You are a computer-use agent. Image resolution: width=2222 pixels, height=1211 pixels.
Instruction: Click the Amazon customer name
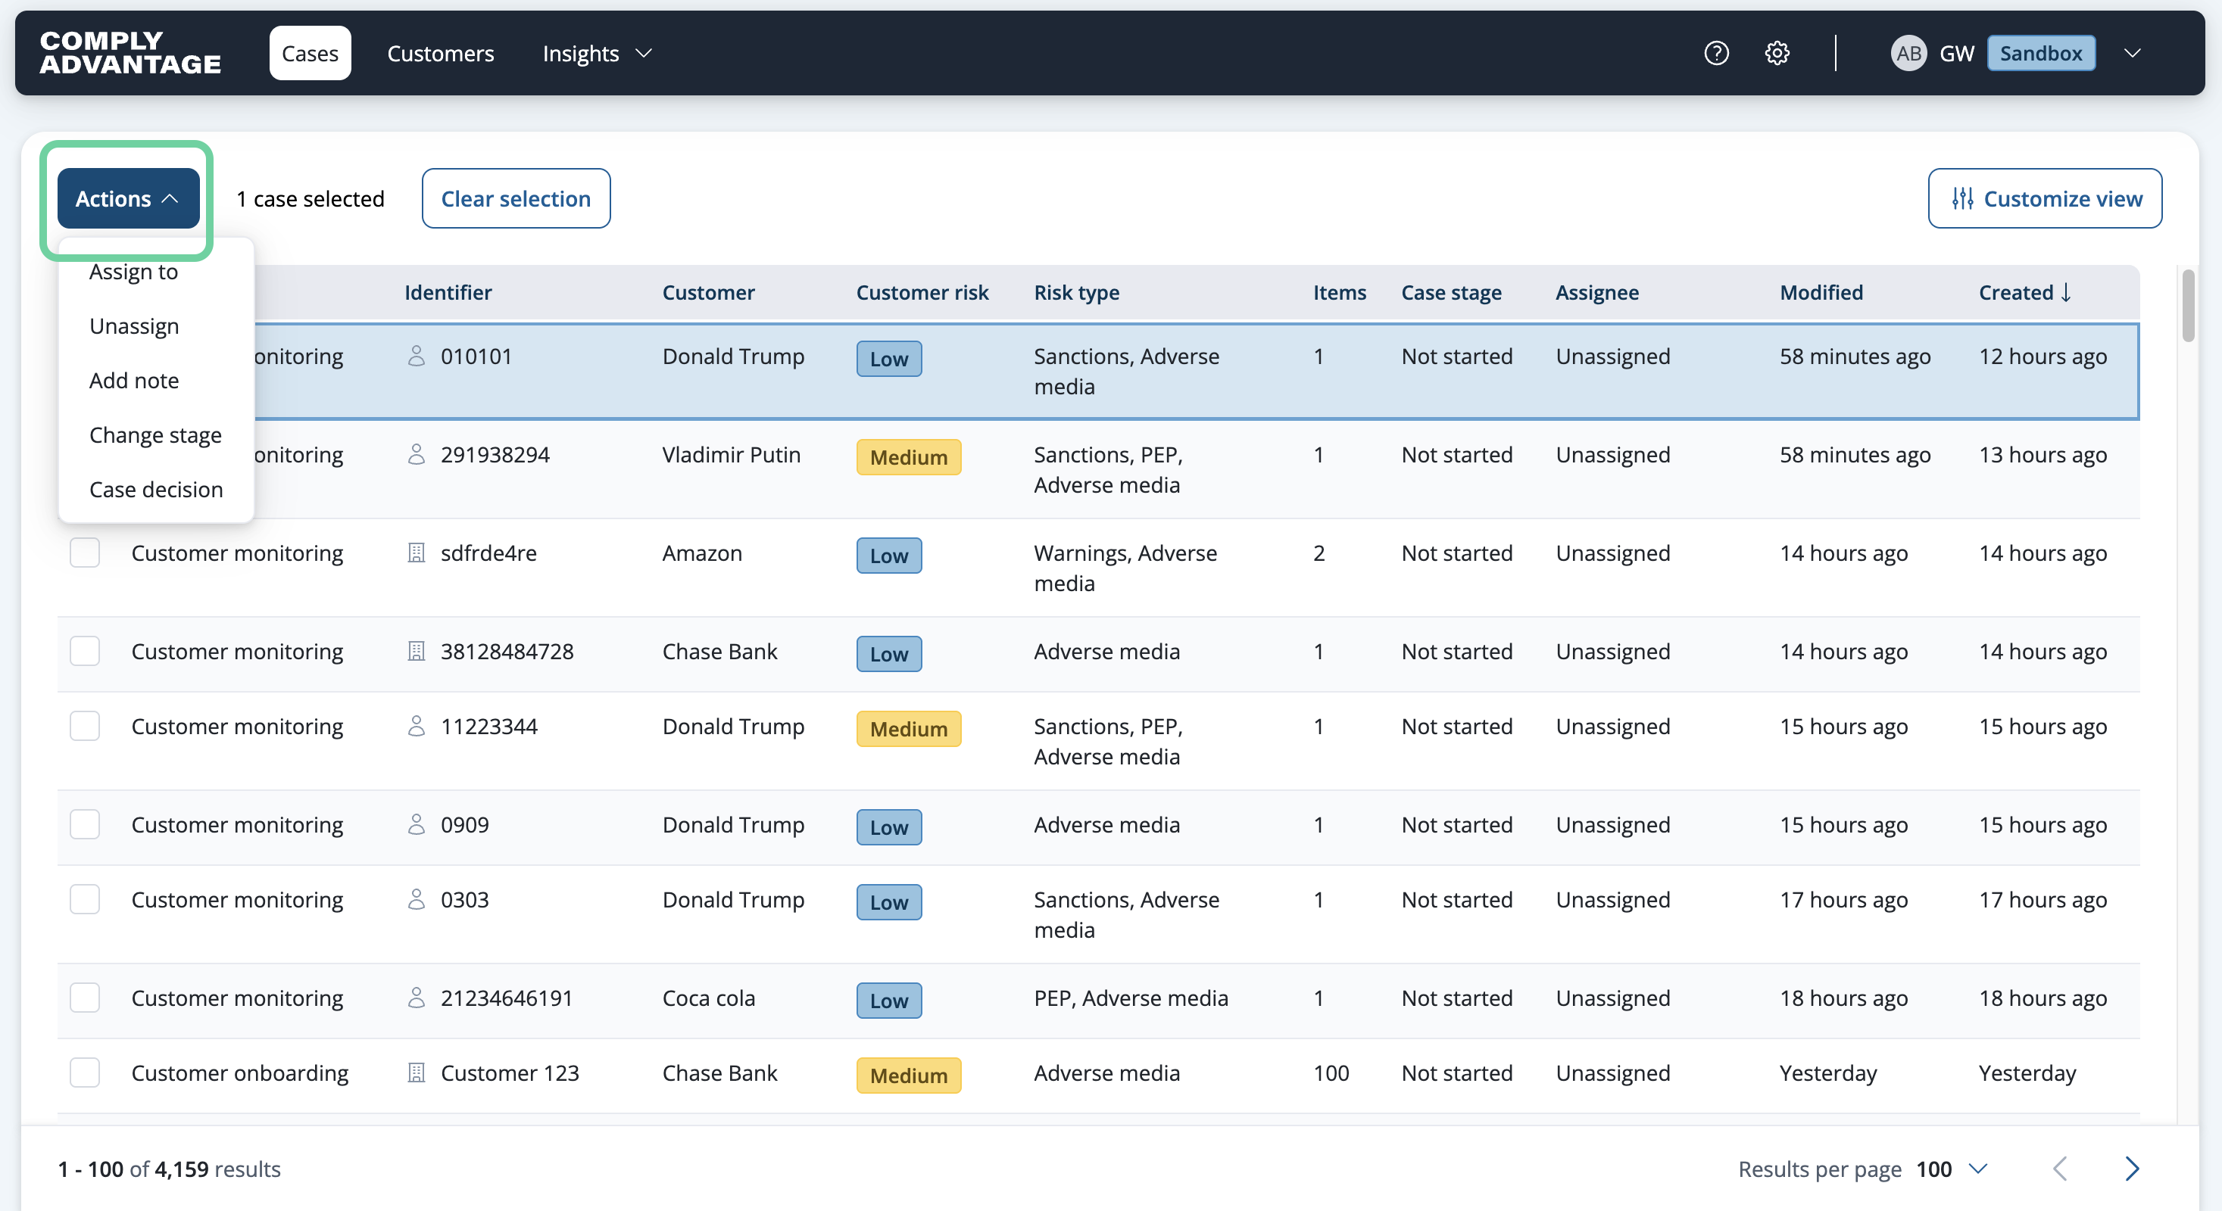pyautogui.click(x=702, y=553)
